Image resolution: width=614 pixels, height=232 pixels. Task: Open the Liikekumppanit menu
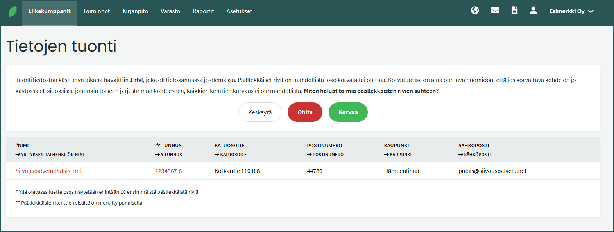click(50, 11)
